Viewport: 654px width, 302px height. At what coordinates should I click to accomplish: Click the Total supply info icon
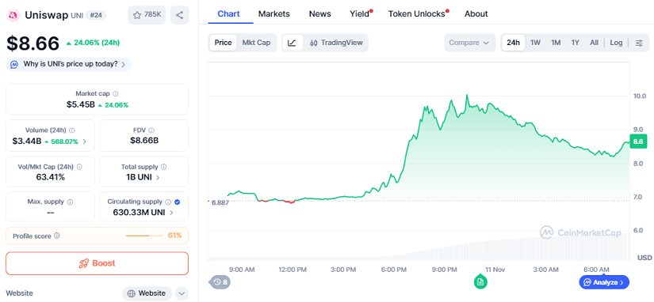[163, 167]
